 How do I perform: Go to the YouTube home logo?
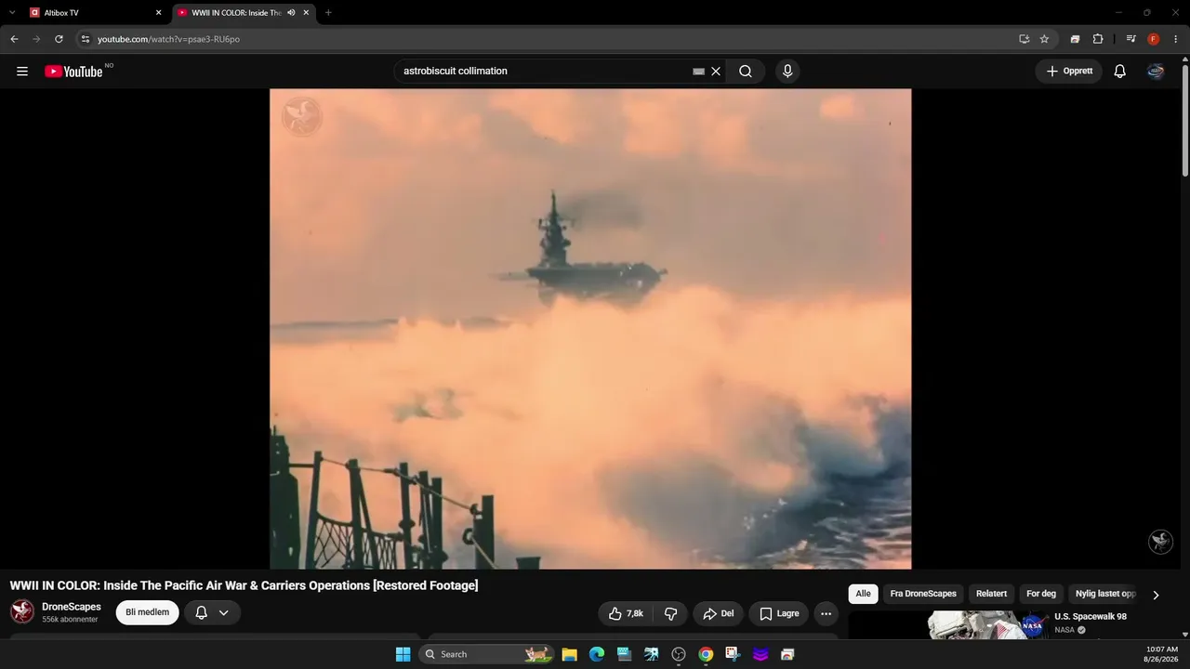pos(73,72)
